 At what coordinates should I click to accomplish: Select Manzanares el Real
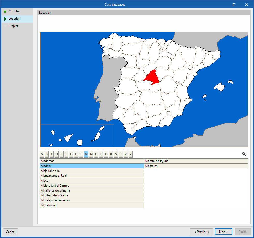(92, 176)
